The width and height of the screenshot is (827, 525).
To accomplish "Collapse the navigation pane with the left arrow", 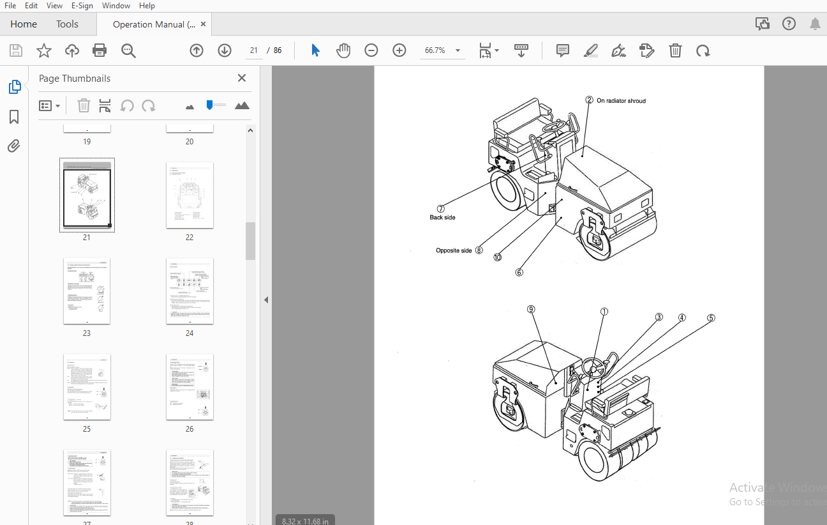I will 266,300.
